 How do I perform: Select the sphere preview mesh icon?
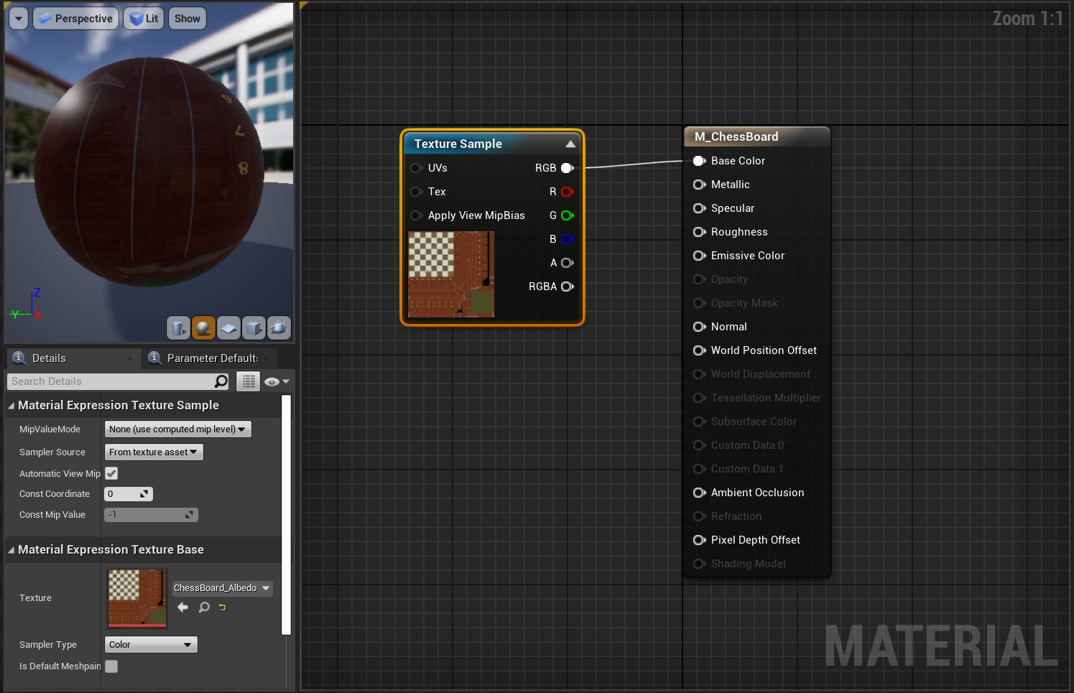coord(203,328)
